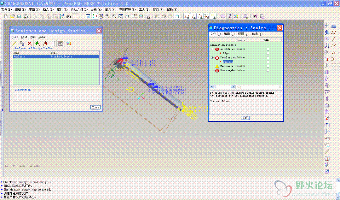Open the layers tool in main toolbar

pyautogui.click(x=141, y=16)
